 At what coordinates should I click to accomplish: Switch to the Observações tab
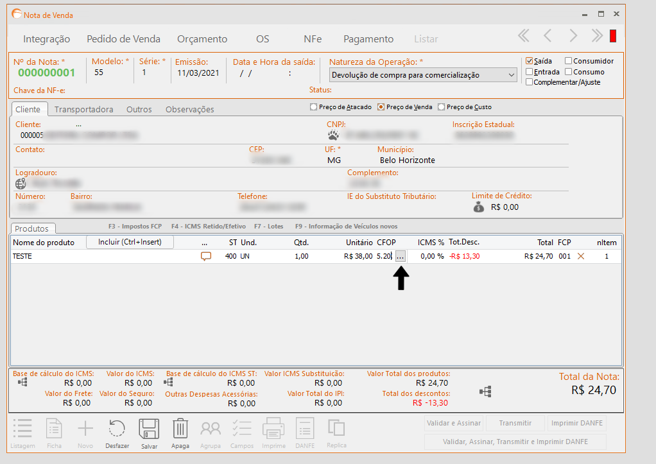(x=189, y=109)
